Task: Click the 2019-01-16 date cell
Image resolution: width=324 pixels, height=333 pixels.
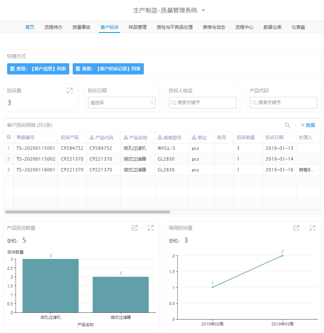Action: pos(279,170)
